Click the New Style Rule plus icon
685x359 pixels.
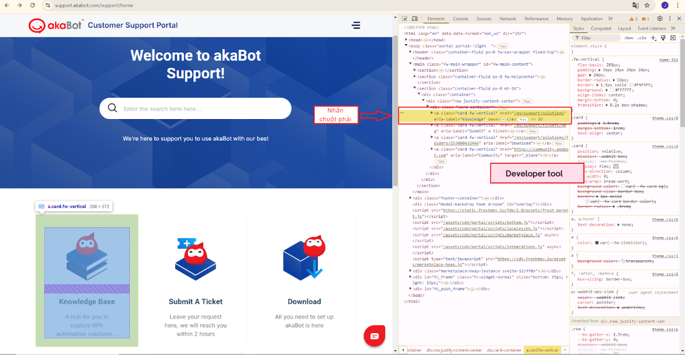pyautogui.click(x=654, y=38)
